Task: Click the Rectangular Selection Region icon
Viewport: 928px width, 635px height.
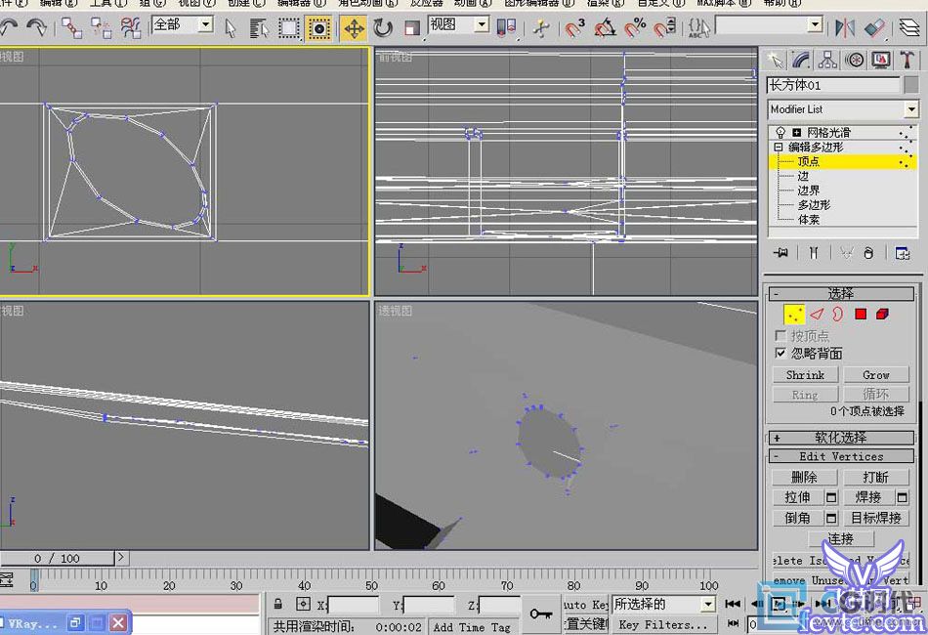Action: [289, 27]
